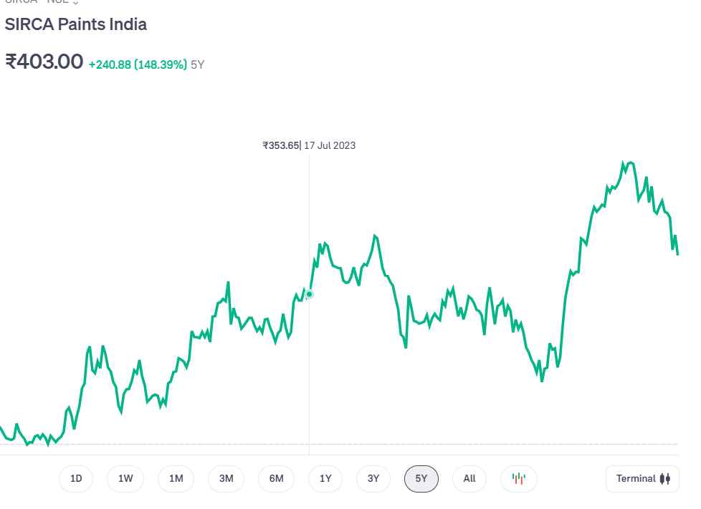
Task: Select the 1D time range
Action: (76, 478)
